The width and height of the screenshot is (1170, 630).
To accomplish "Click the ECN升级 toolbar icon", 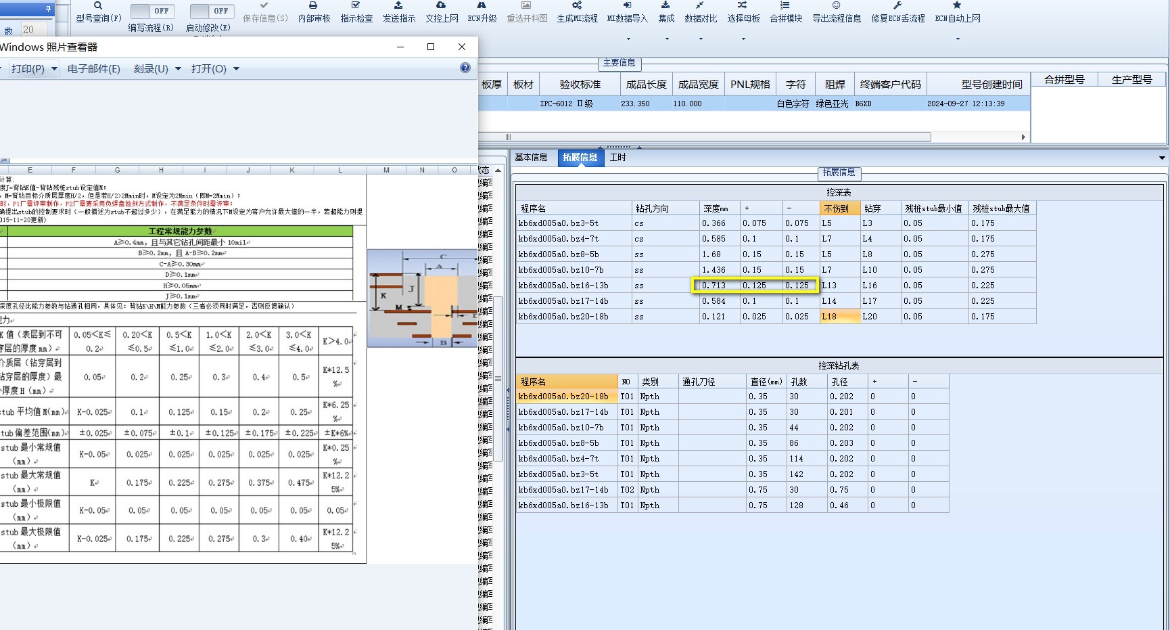I will (x=482, y=5).
